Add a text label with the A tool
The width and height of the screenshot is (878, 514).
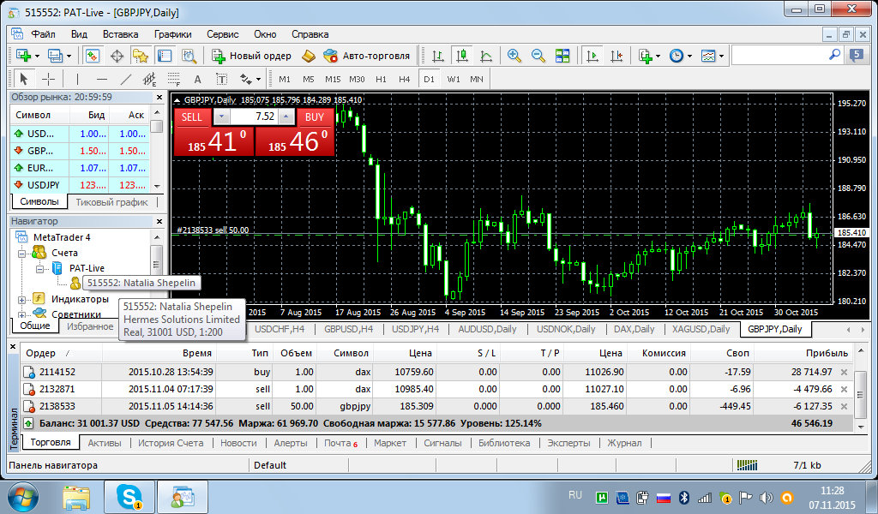point(197,79)
